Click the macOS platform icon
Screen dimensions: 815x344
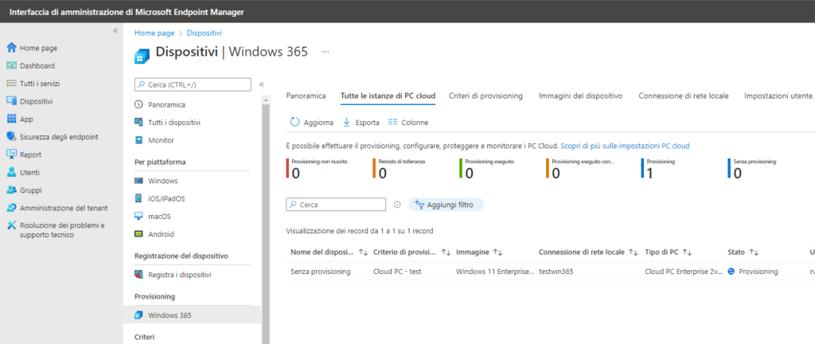[x=138, y=216]
